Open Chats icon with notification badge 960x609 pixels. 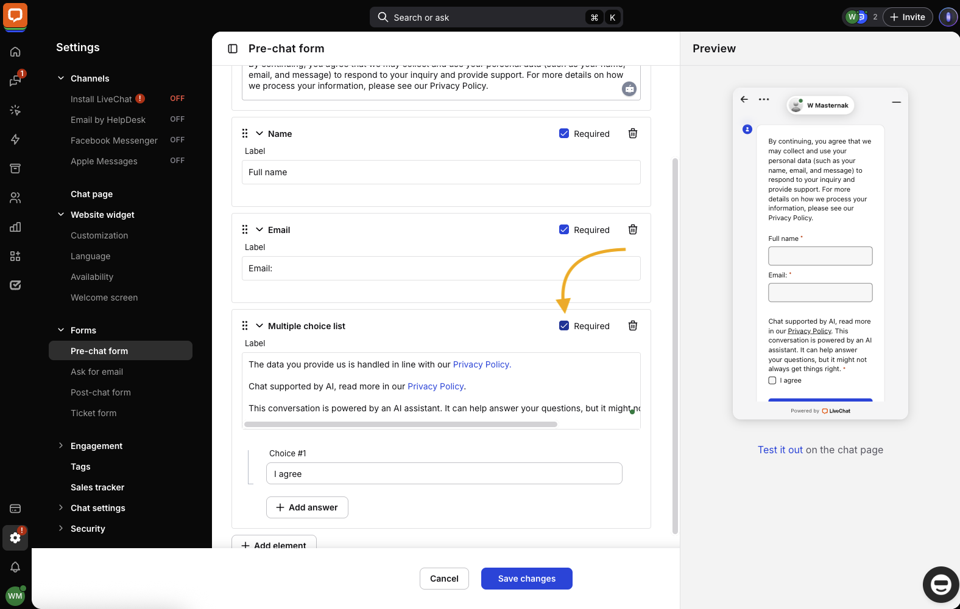coord(15,81)
